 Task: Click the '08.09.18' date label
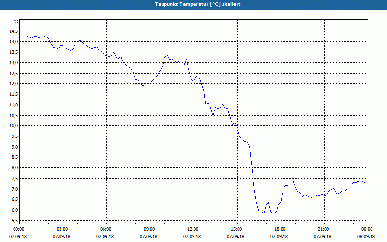tap(366, 237)
